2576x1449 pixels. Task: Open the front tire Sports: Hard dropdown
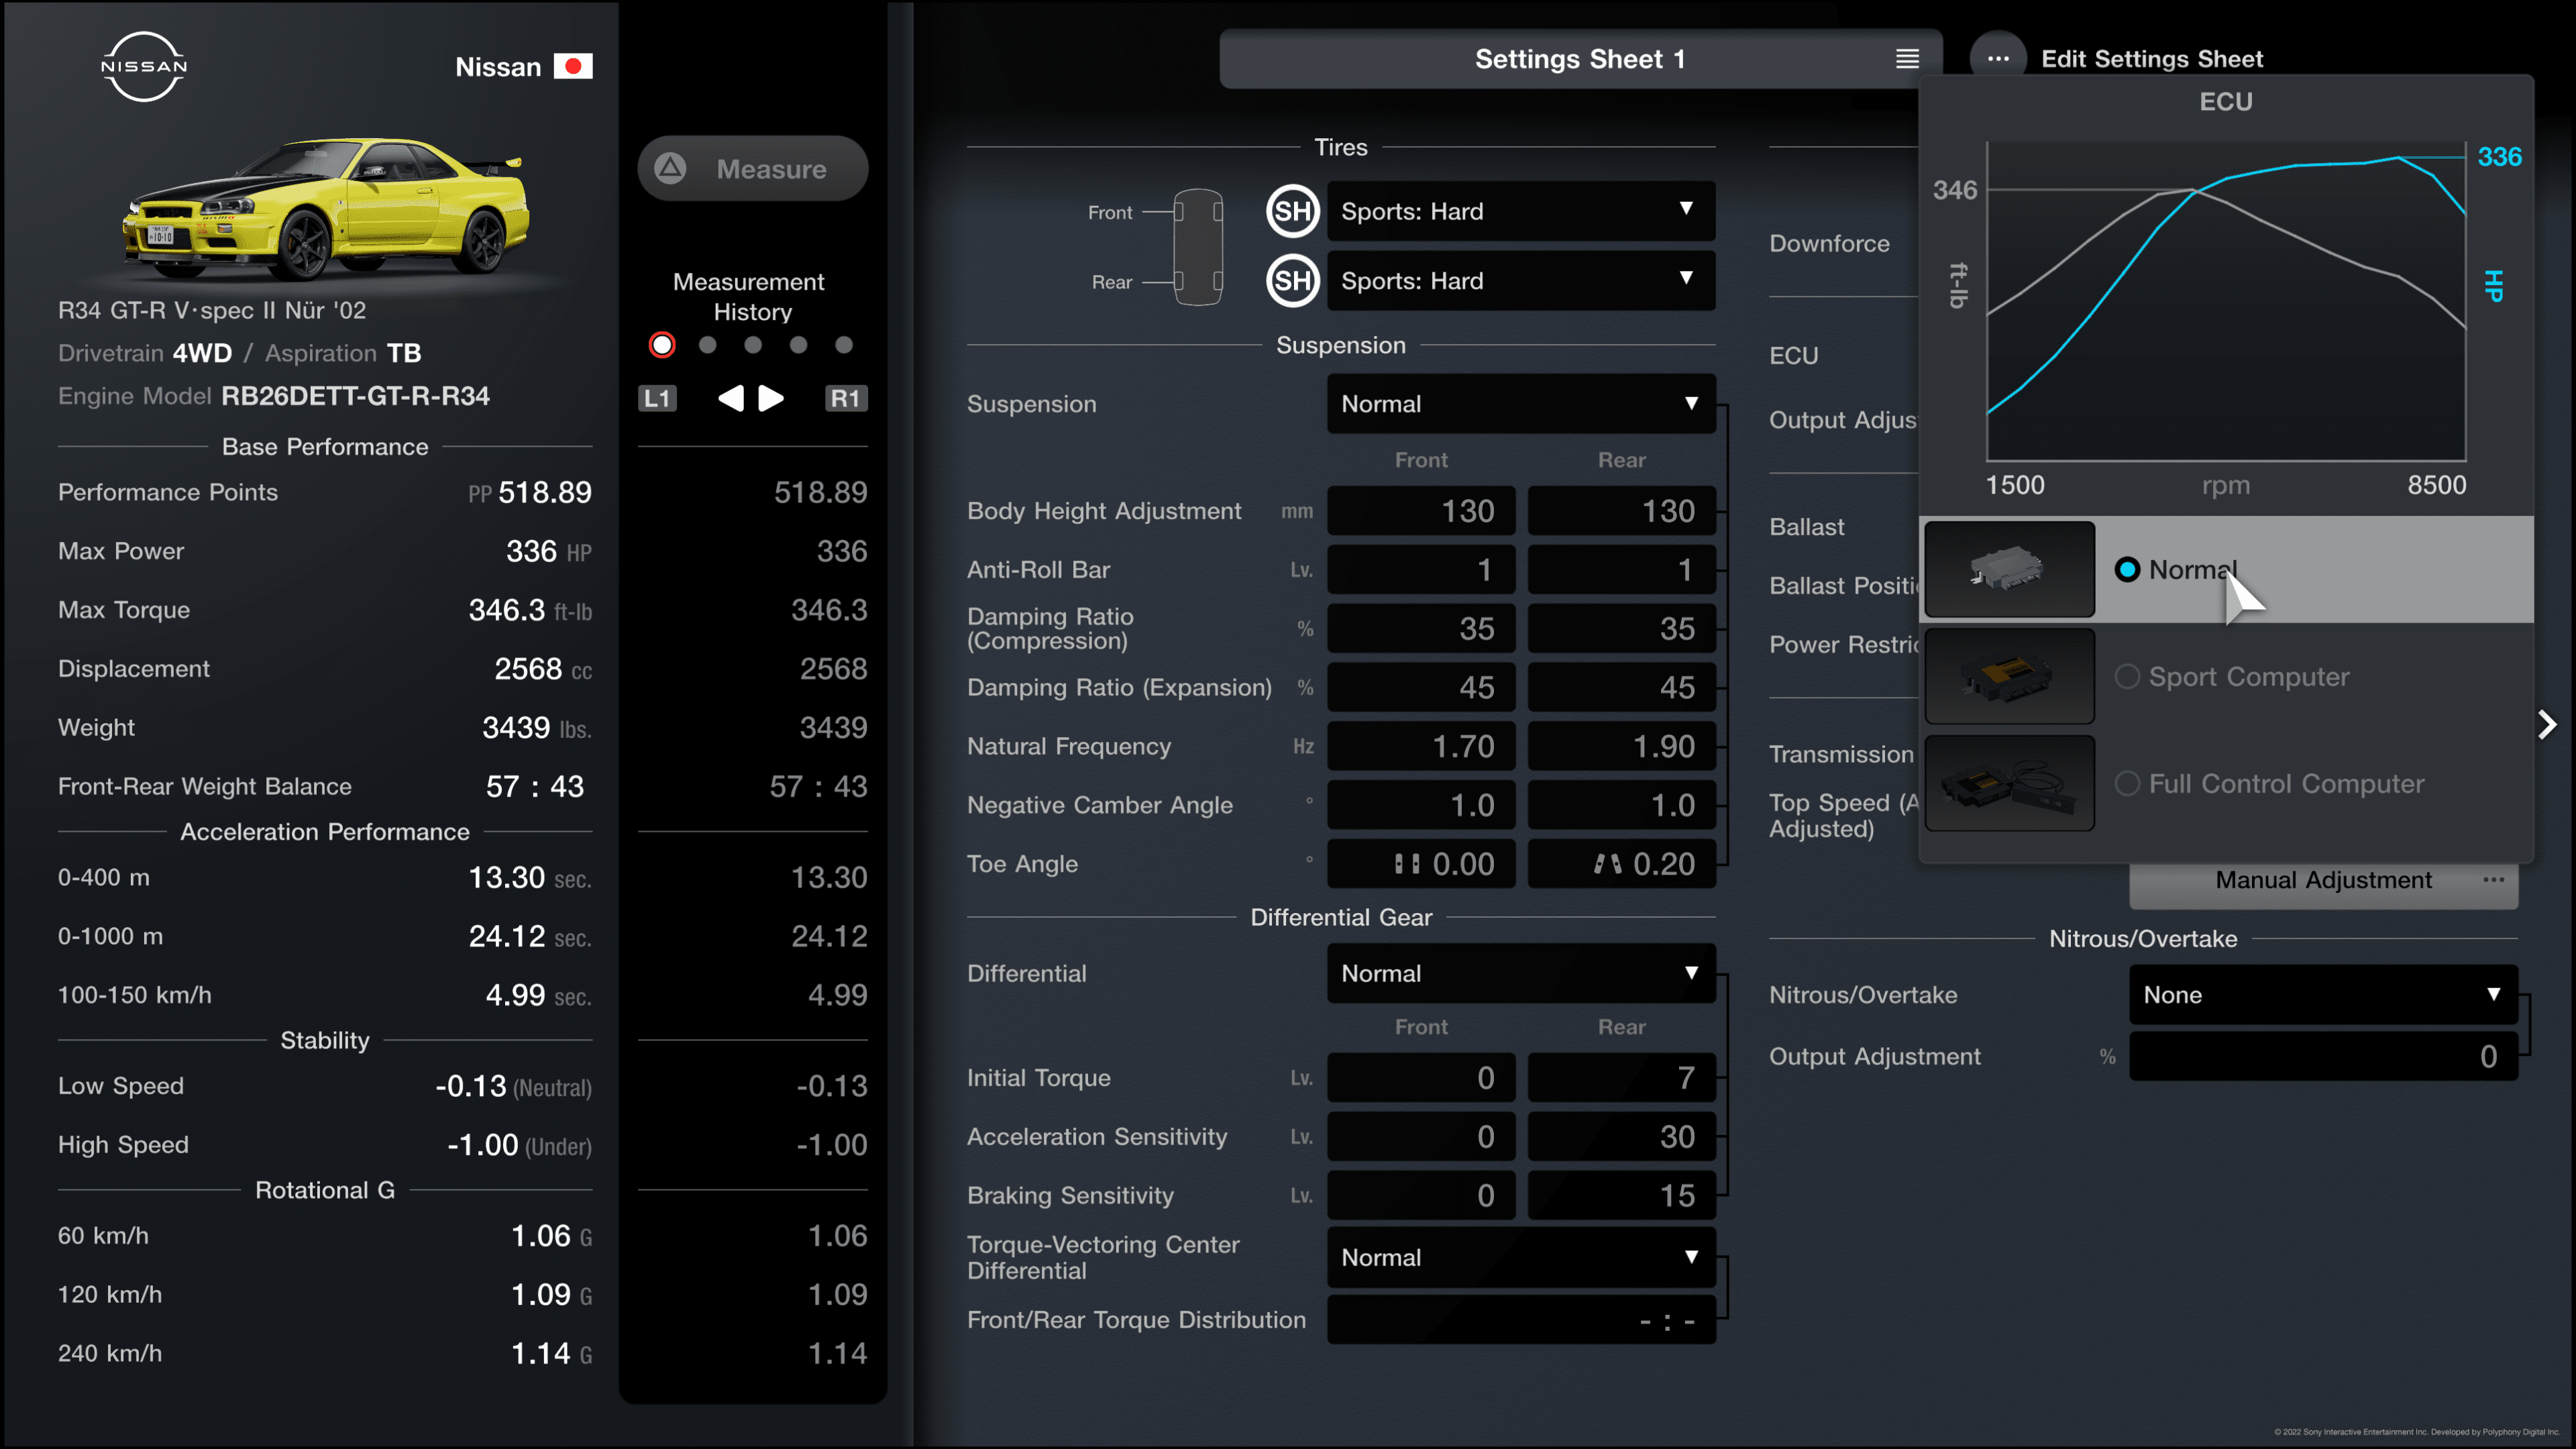[x=1521, y=211]
